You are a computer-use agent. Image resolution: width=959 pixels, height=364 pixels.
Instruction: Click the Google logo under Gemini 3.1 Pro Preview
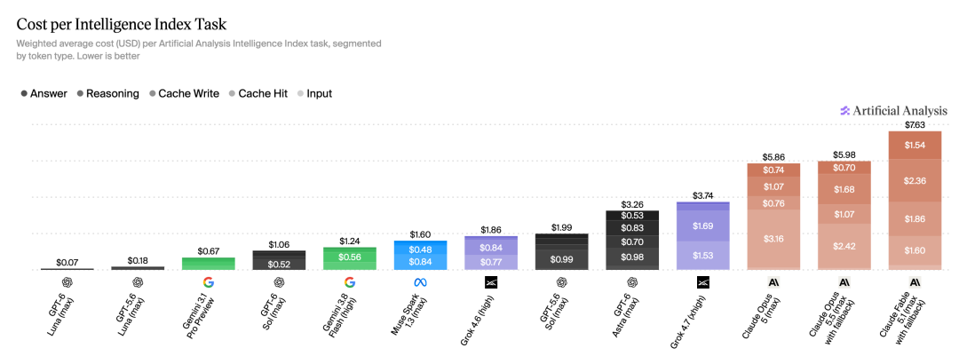[209, 282]
